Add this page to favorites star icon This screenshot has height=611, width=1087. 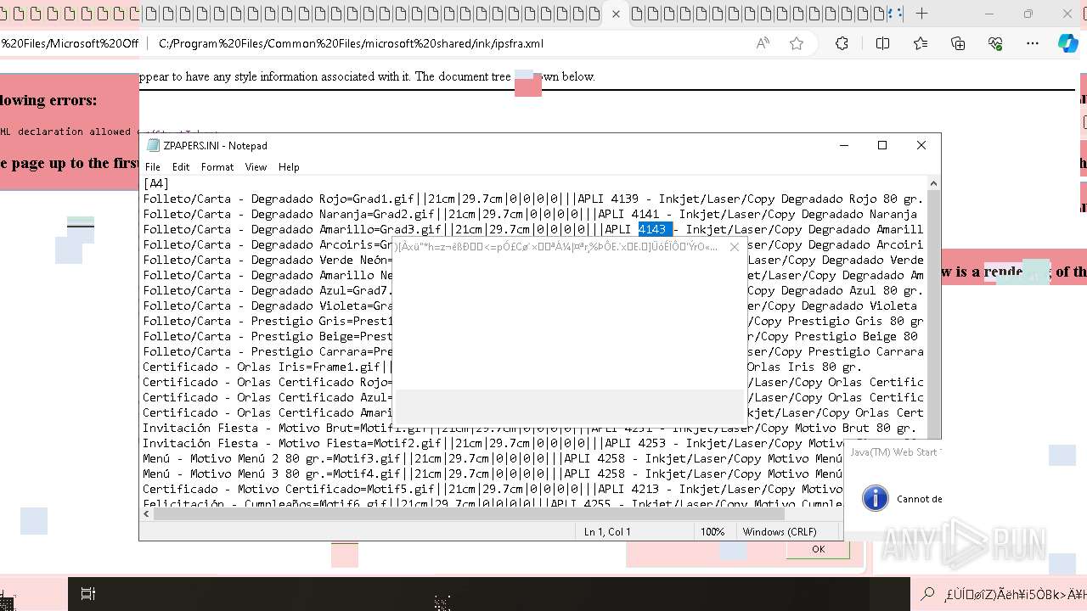tap(796, 43)
